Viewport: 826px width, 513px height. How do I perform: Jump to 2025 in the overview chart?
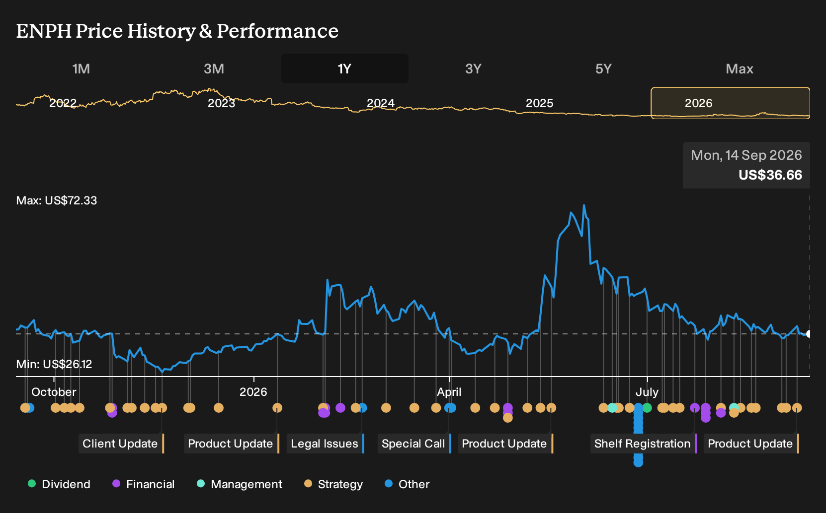(539, 103)
